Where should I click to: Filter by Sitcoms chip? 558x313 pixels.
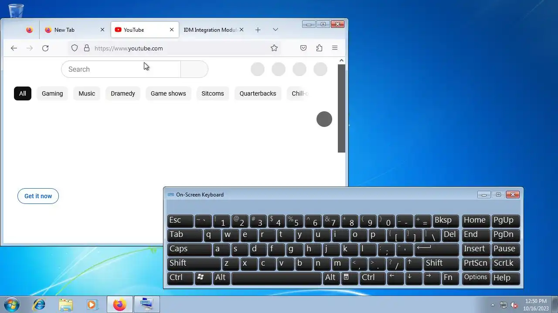(x=213, y=93)
